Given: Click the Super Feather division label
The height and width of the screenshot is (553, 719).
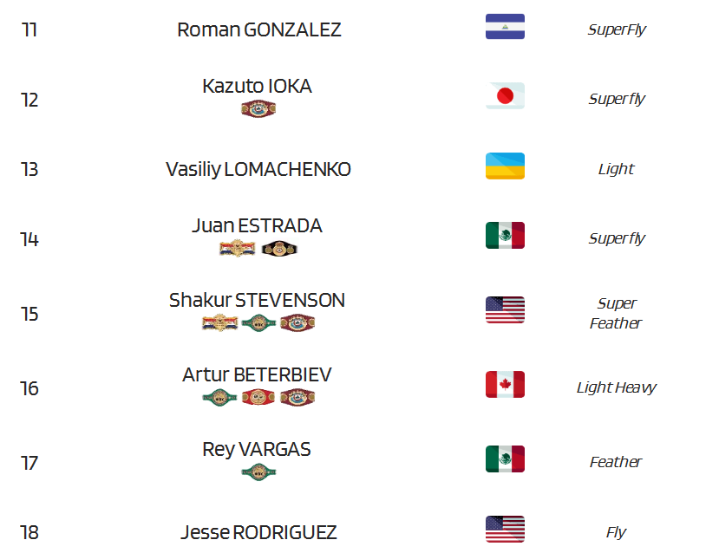Looking at the screenshot, I should pyautogui.click(x=616, y=313).
